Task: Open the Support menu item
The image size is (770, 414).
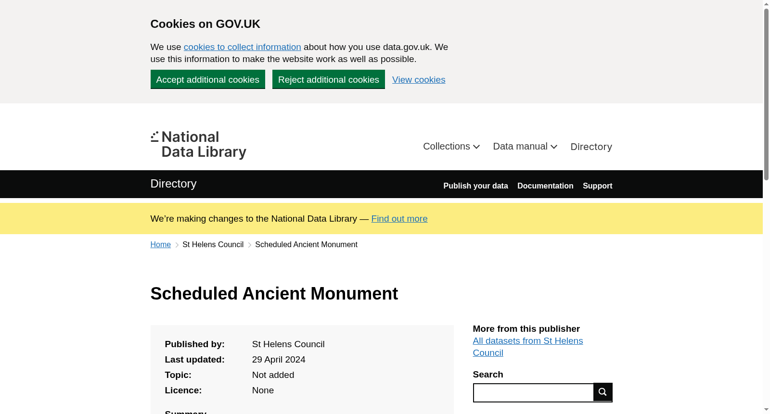Action: [x=597, y=186]
